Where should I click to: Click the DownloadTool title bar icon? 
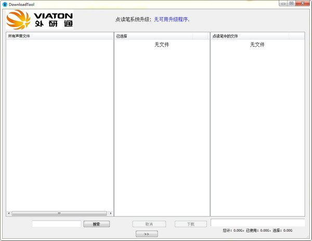pos(5,4)
